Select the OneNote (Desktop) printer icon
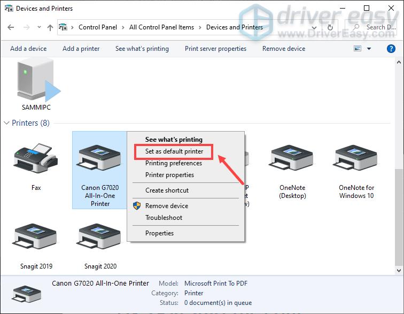This screenshot has height=314, width=404. pyautogui.click(x=292, y=158)
